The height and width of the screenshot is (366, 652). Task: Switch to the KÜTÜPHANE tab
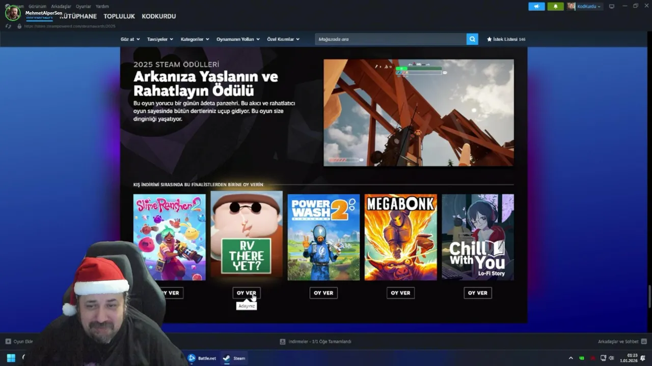78,16
